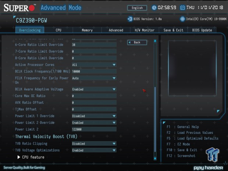Image resolution: width=228 pixels, height=171 pixels.
Task: Open Active Processor Cores dropdown
Action: point(94,65)
